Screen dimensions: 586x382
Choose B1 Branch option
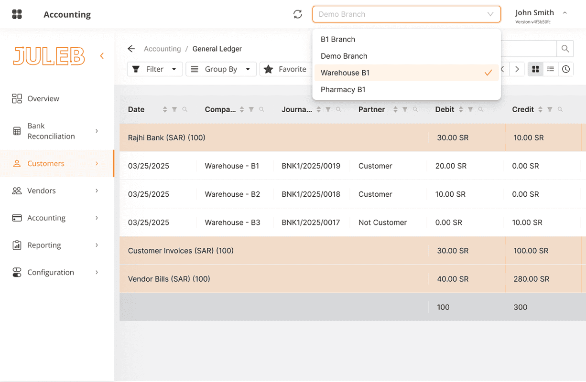[x=338, y=39]
